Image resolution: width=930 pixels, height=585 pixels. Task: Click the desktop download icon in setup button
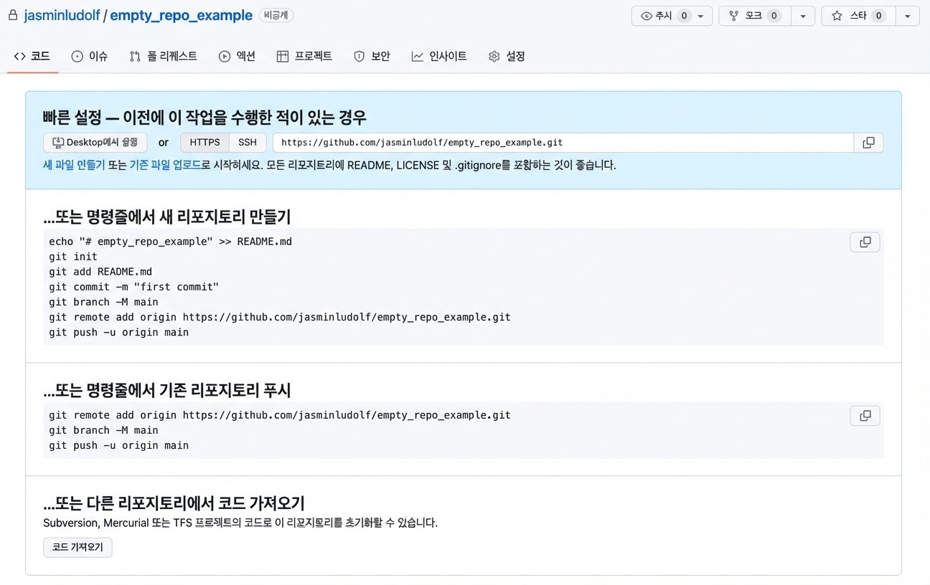coord(58,143)
